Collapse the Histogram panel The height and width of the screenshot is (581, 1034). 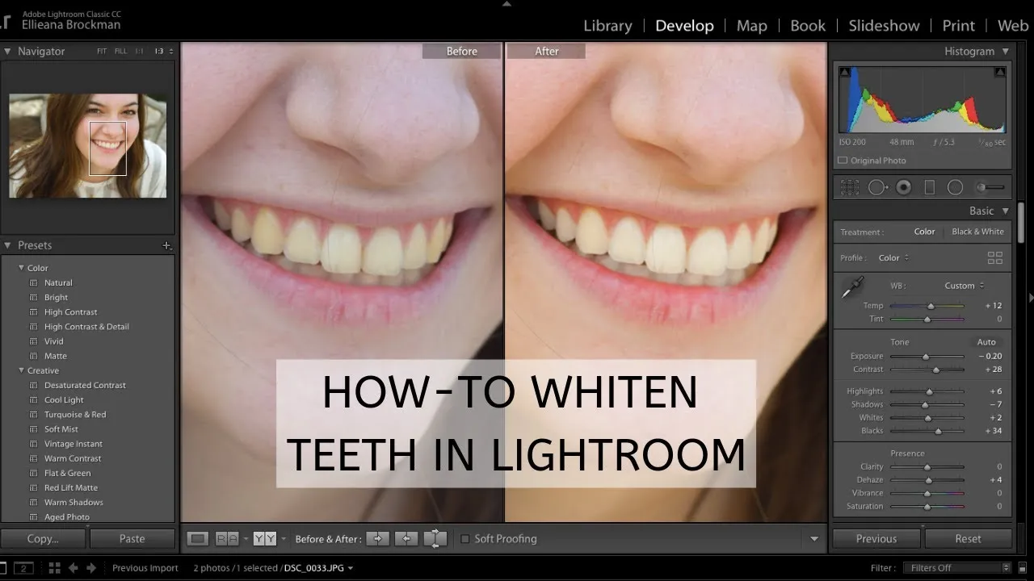point(1006,52)
